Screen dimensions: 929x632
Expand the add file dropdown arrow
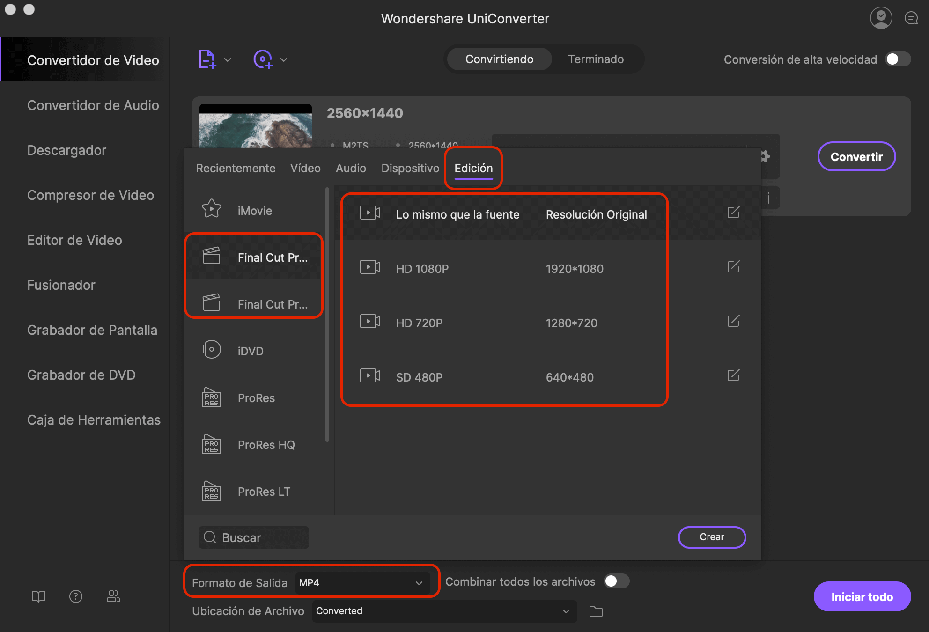[228, 60]
